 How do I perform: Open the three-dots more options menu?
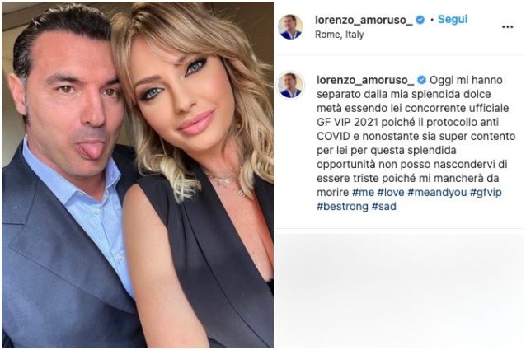(507, 27)
